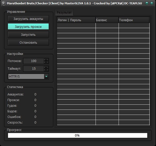Viewport: 156px width, 146px height.
Task: Close the Marathonbet checker window
Action: tap(152, 3)
